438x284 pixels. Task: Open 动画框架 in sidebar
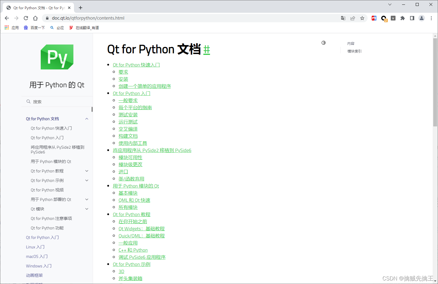point(34,275)
